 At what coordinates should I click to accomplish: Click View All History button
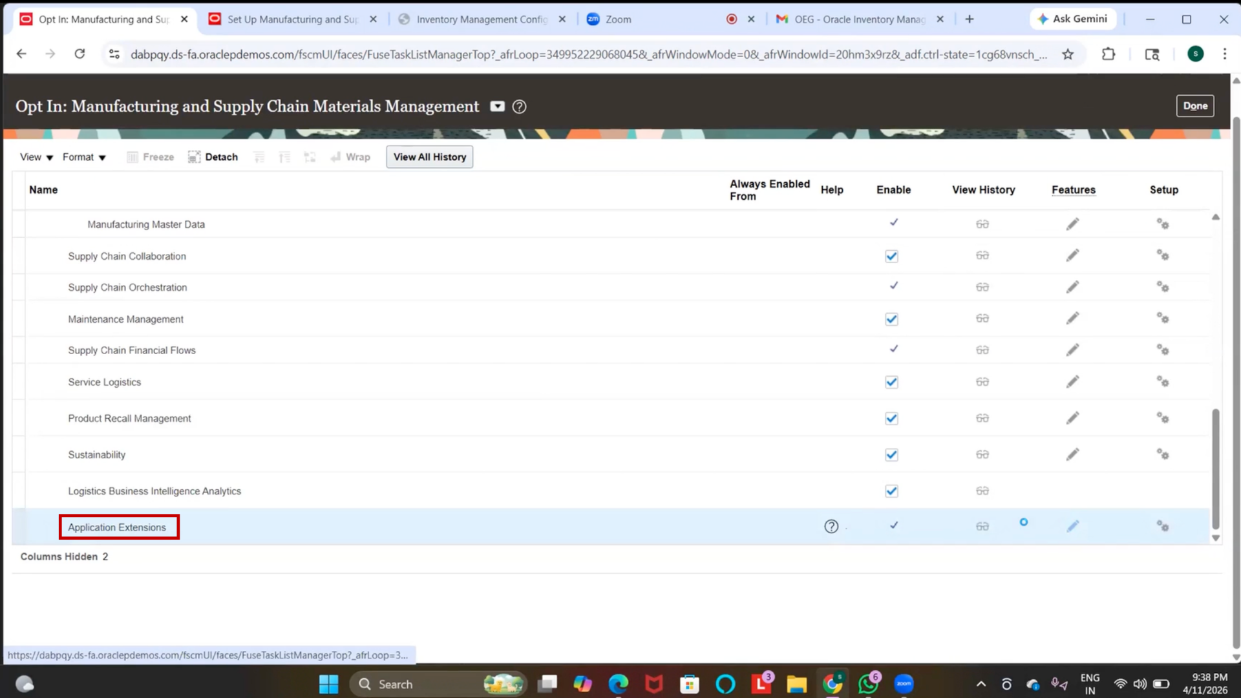[x=430, y=157]
